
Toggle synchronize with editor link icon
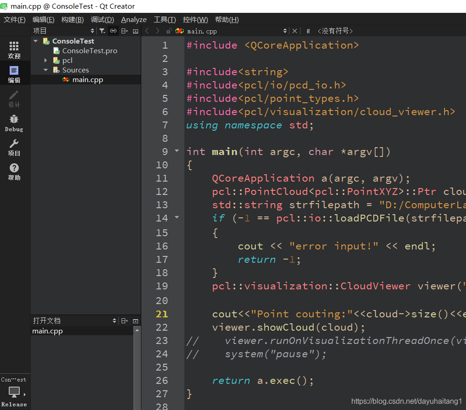click(113, 31)
